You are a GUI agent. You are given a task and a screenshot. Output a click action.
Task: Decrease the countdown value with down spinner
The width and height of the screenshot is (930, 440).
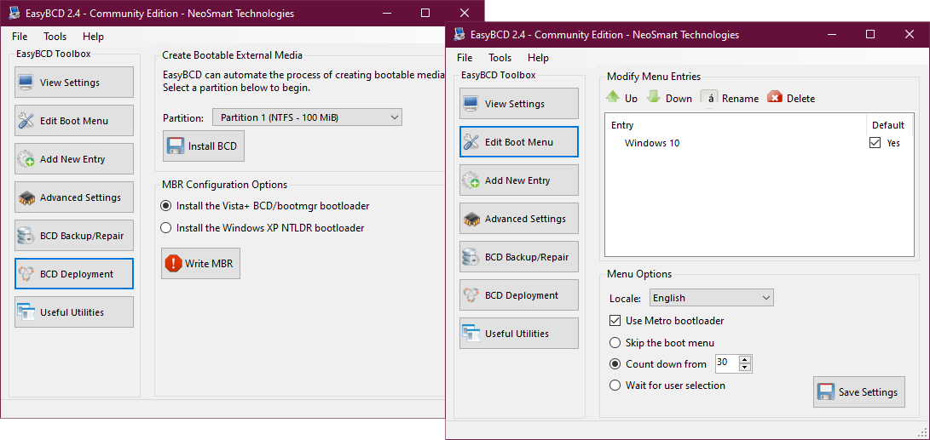(746, 368)
